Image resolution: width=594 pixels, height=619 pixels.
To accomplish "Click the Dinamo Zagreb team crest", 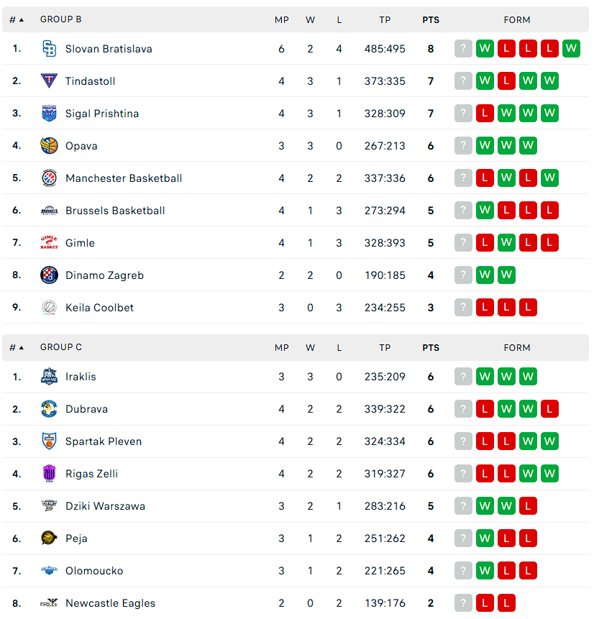I will 49,275.
